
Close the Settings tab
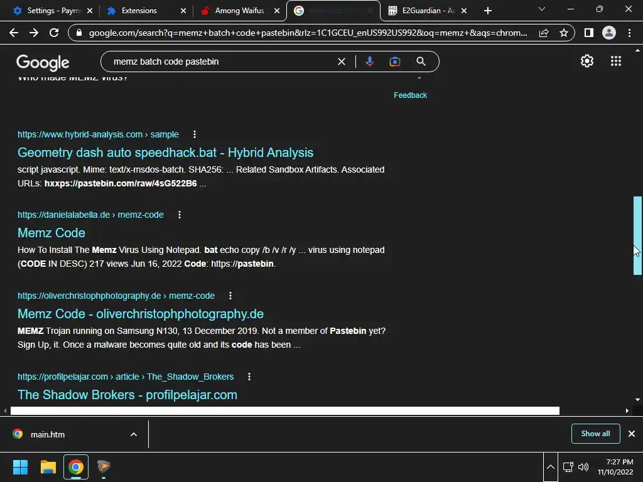click(90, 11)
